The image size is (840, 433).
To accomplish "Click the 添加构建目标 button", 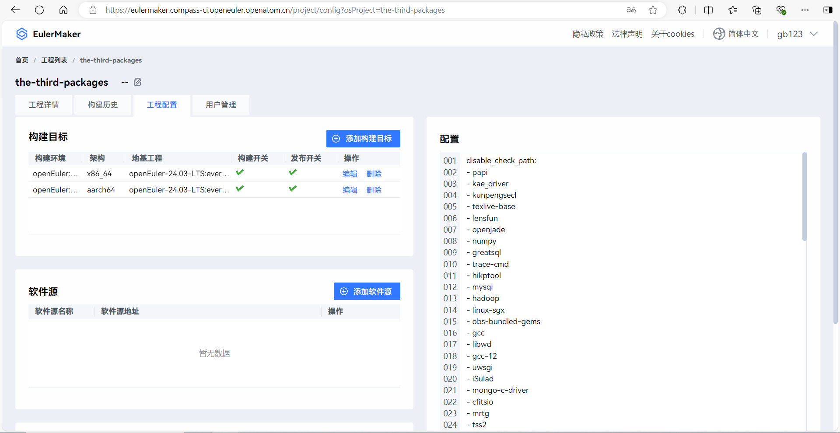I will click(363, 139).
